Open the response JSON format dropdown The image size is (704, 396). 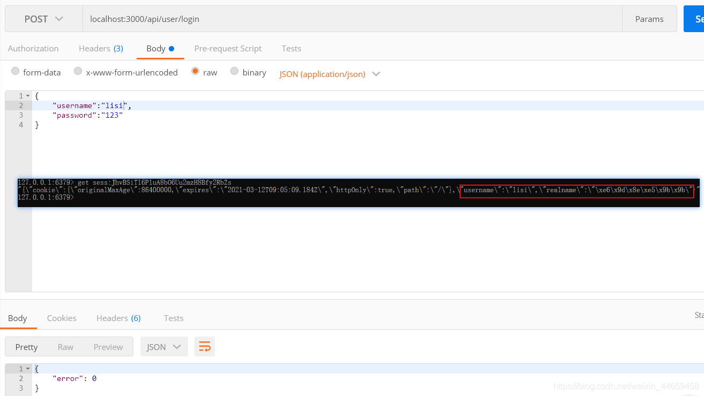coord(164,347)
